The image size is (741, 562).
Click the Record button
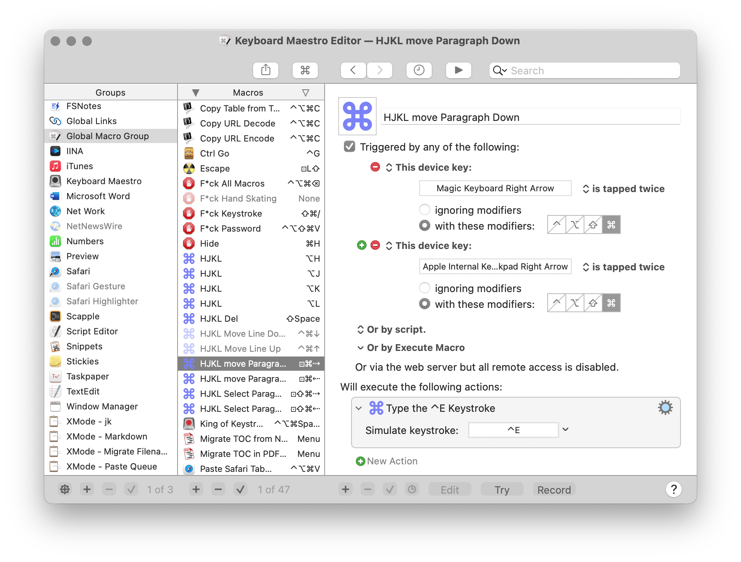click(x=554, y=490)
